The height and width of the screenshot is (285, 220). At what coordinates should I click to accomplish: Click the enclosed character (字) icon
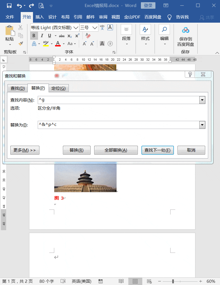click(x=110, y=43)
